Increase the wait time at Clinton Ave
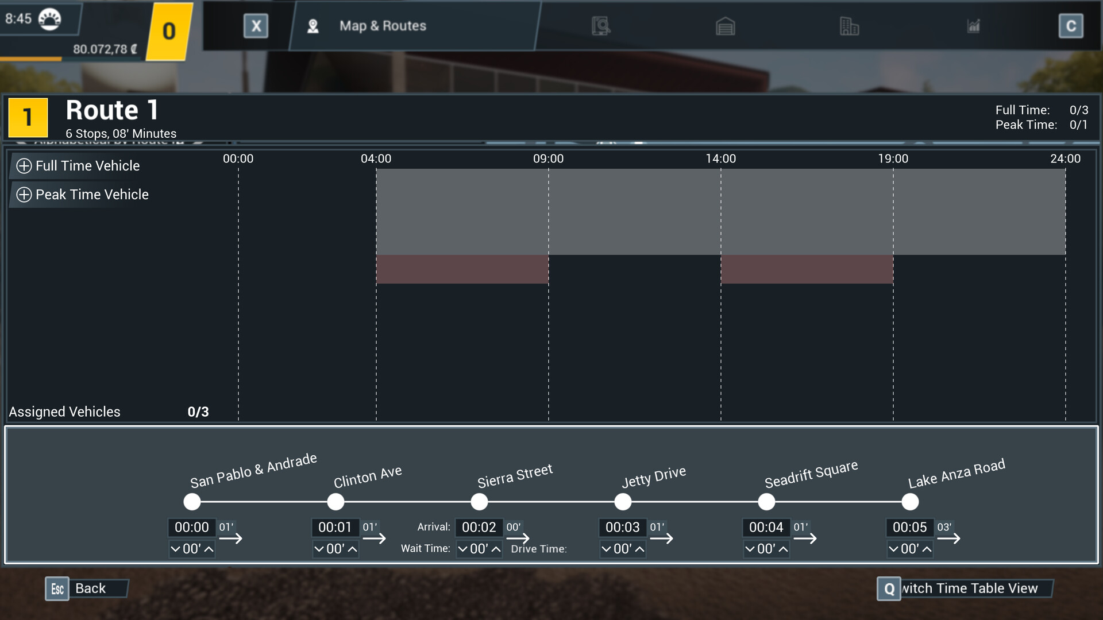The image size is (1103, 620). tap(352, 549)
